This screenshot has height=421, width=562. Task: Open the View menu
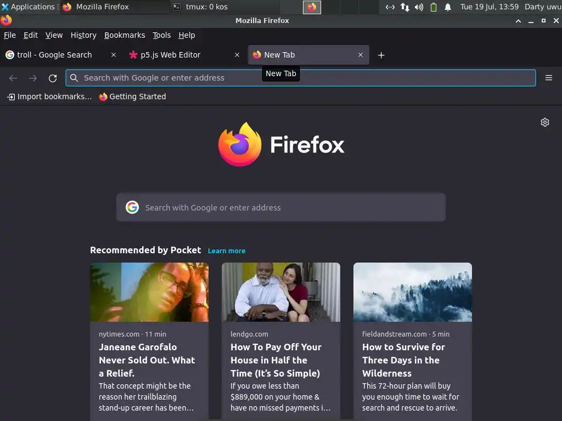click(x=54, y=35)
